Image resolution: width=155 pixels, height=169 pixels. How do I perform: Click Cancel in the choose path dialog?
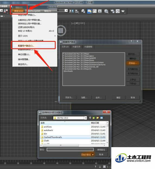point(101,155)
